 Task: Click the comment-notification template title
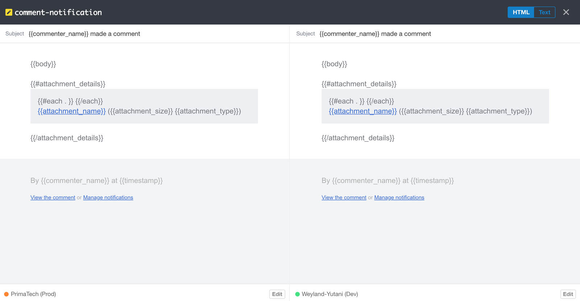coord(58,12)
